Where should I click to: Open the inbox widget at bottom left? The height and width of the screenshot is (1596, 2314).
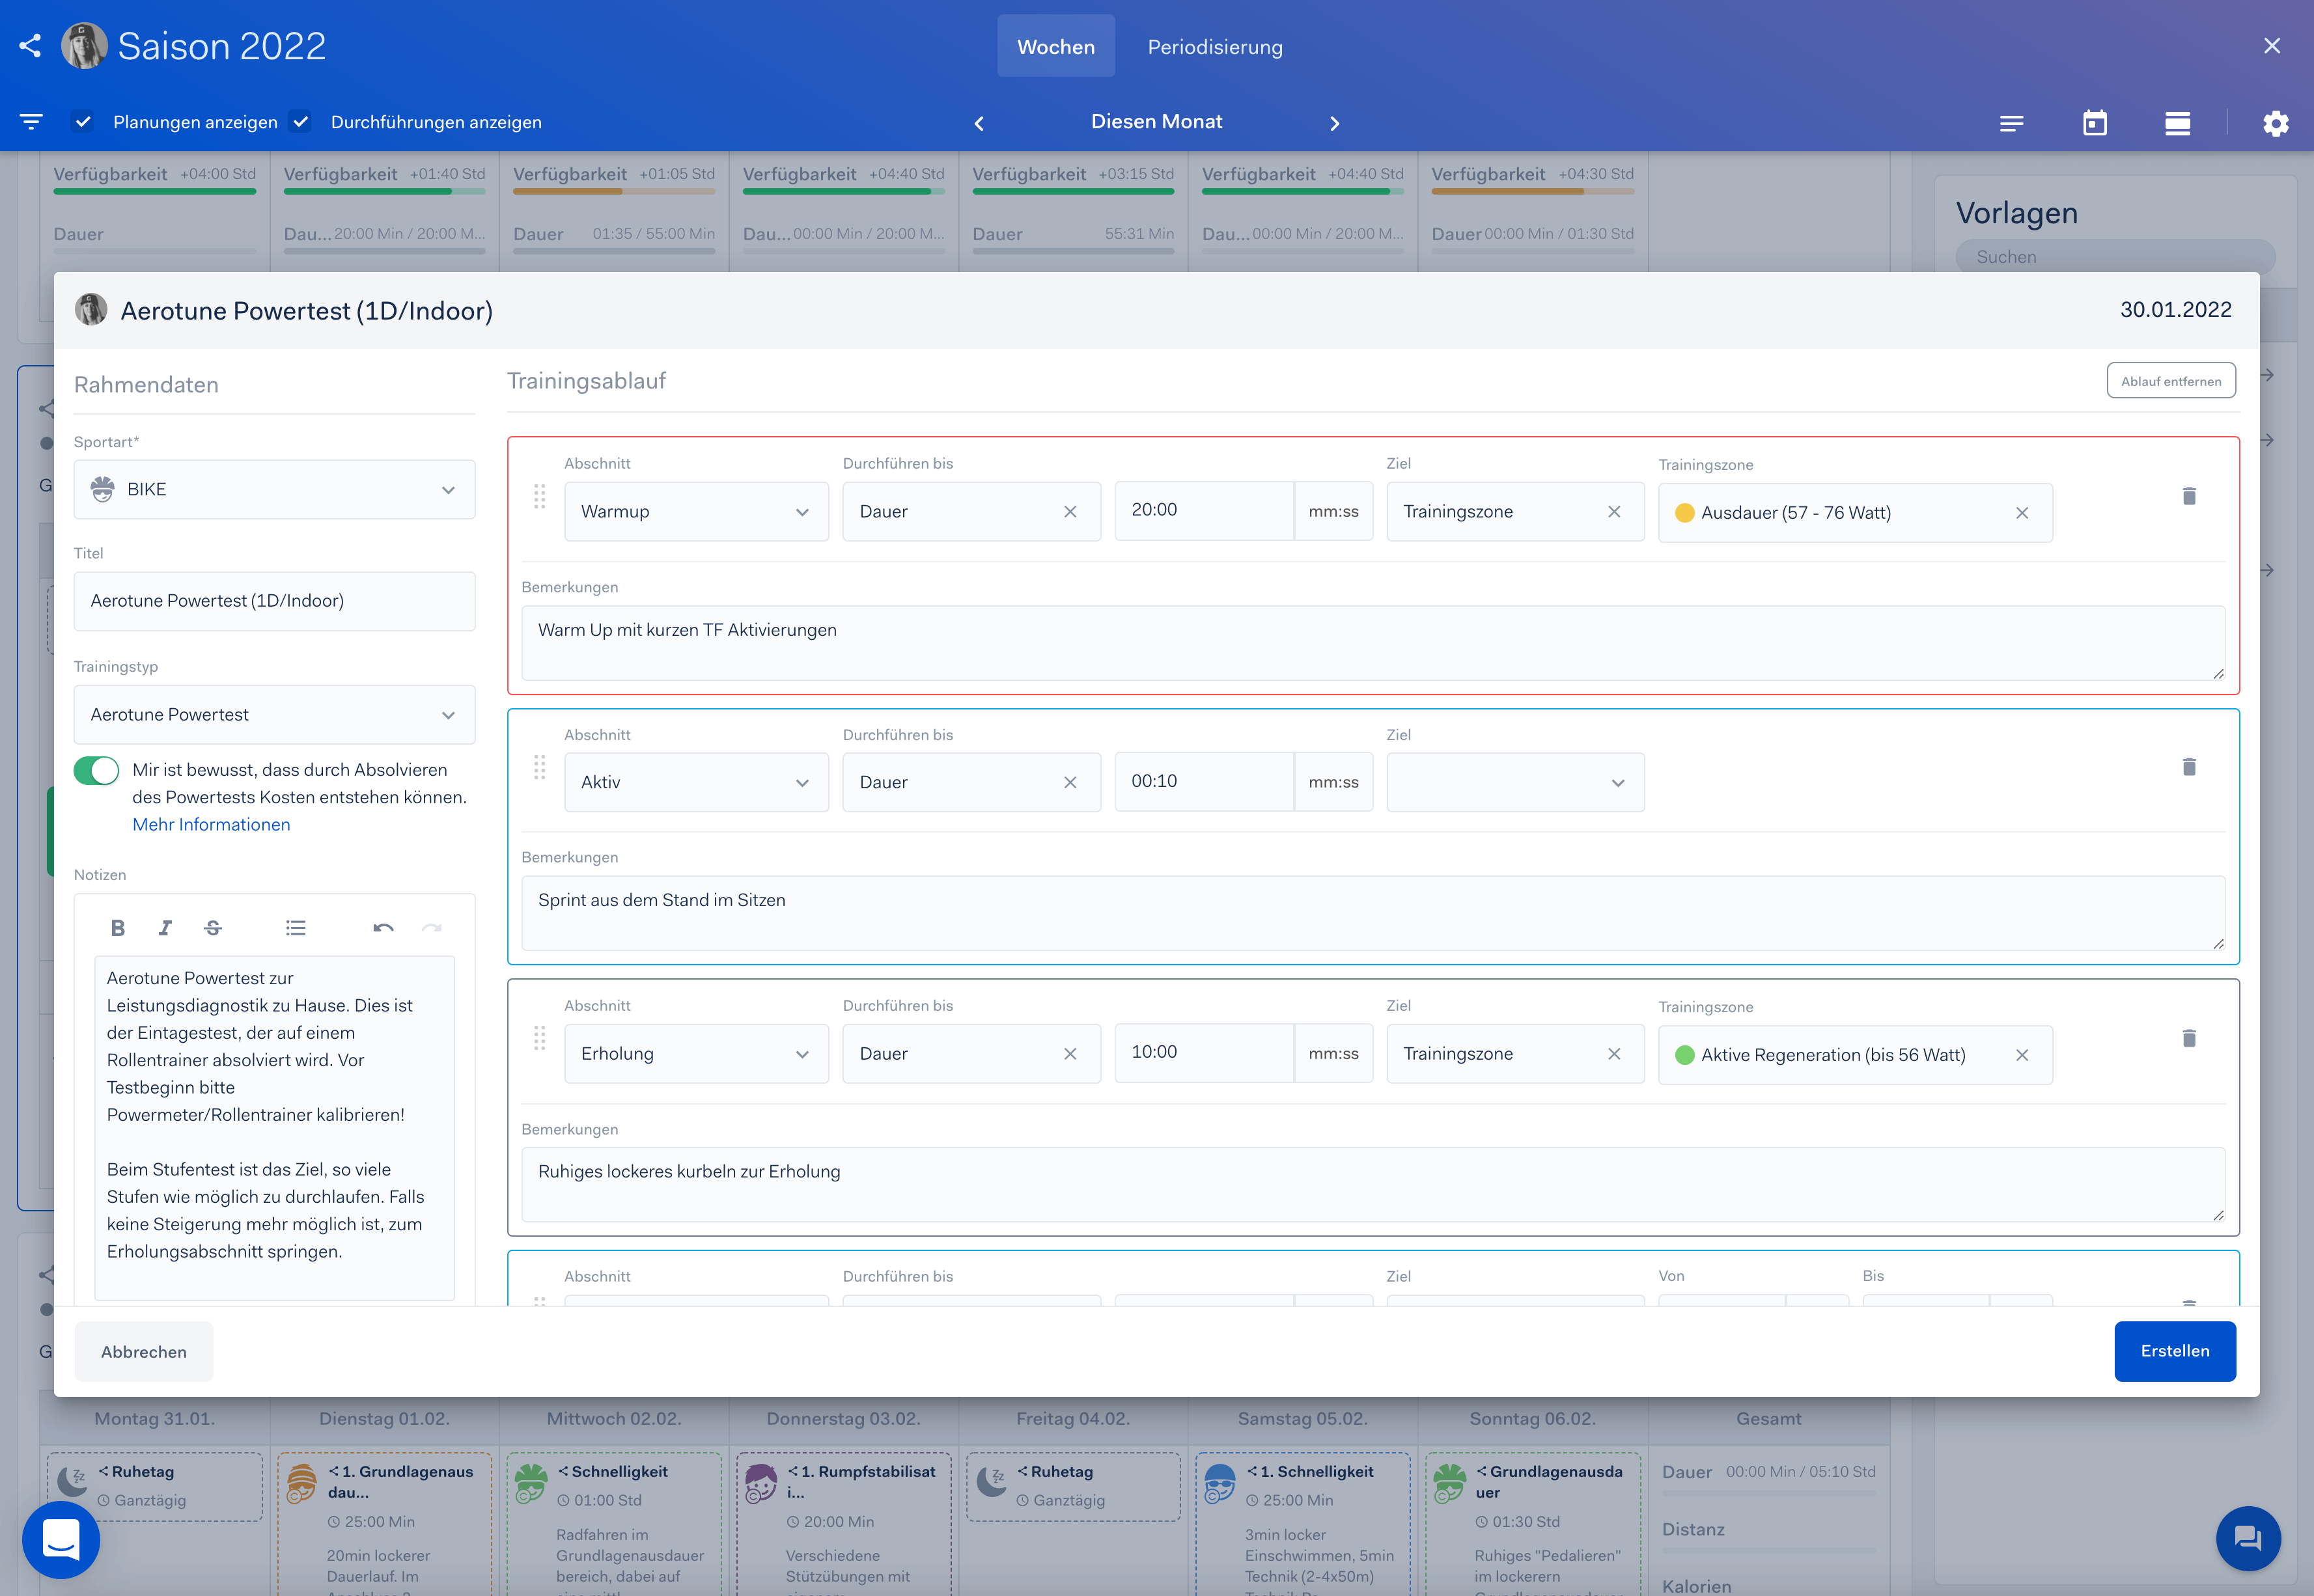coord(61,1540)
